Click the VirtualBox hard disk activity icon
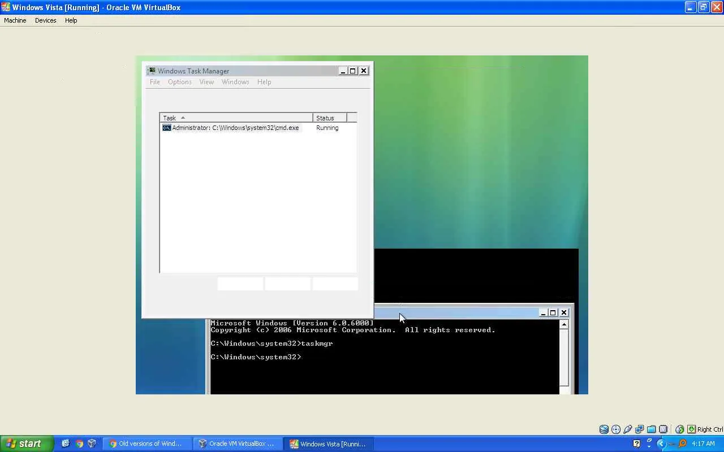 point(604,429)
